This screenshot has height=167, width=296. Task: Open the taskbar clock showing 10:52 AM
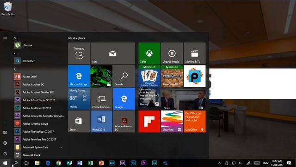click(277, 163)
